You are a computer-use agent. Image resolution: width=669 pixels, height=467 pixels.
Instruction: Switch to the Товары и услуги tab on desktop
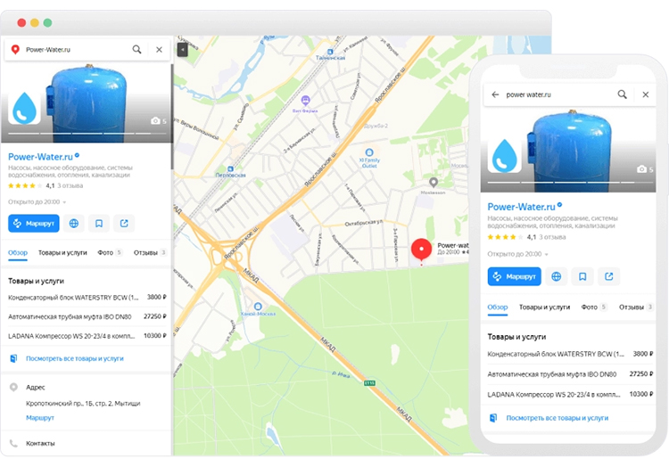62,253
